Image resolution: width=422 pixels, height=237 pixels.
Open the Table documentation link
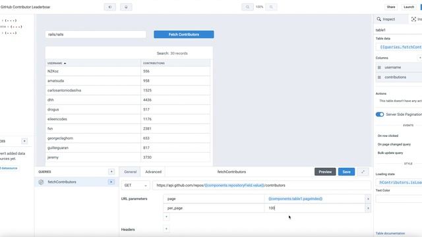coord(390,233)
